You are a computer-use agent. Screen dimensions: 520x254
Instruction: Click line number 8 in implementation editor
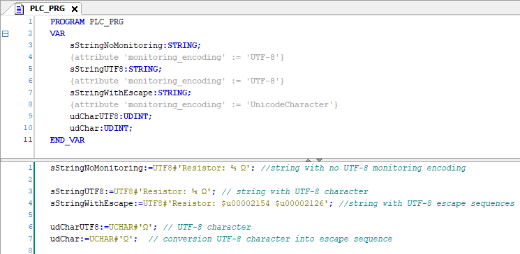click(31, 251)
